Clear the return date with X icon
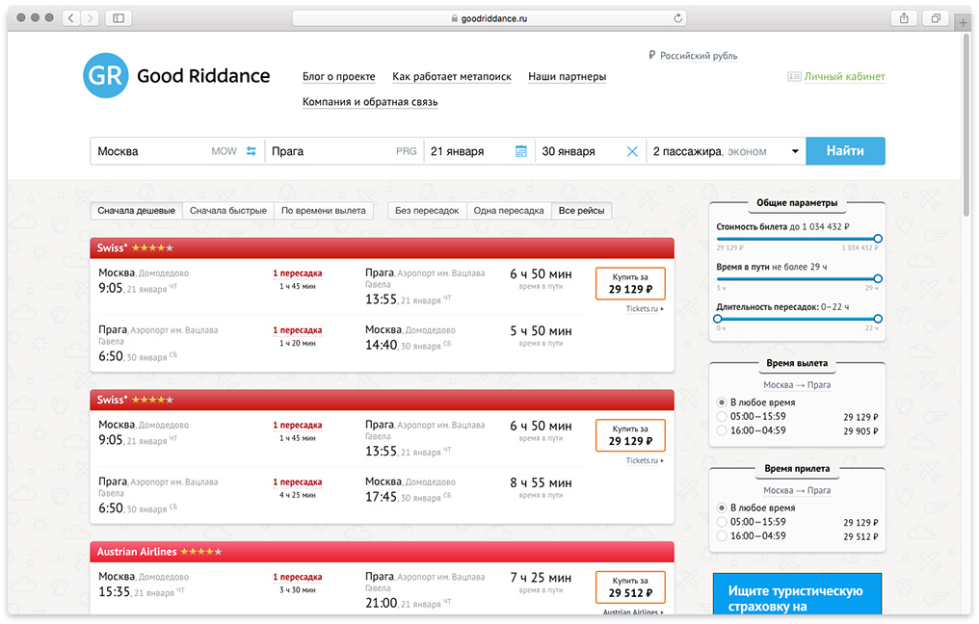 632,151
